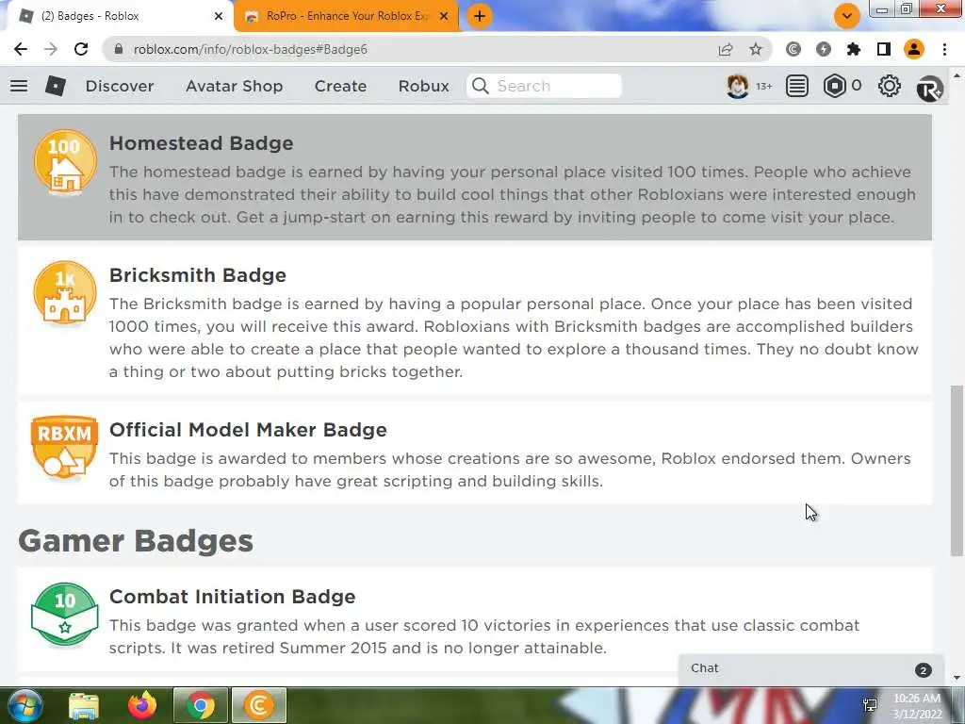Click the site lock icon in address bar
This screenshot has width=965, height=724.
coord(119,49)
